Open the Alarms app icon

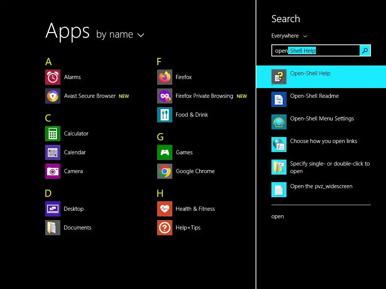pyautogui.click(x=53, y=77)
